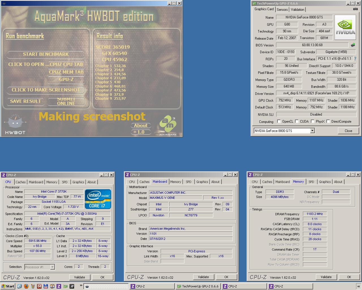Click the icon right of floppy disk in quick launch
Viewport: 362px width, 290px height.
click(x=52, y=286)
